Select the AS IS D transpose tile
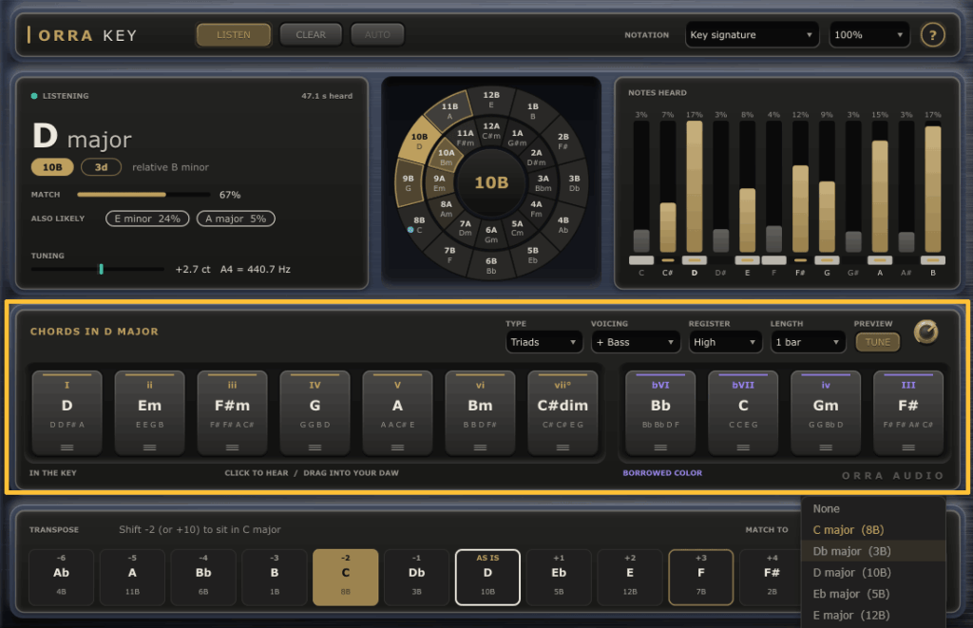 pos(487,577)
